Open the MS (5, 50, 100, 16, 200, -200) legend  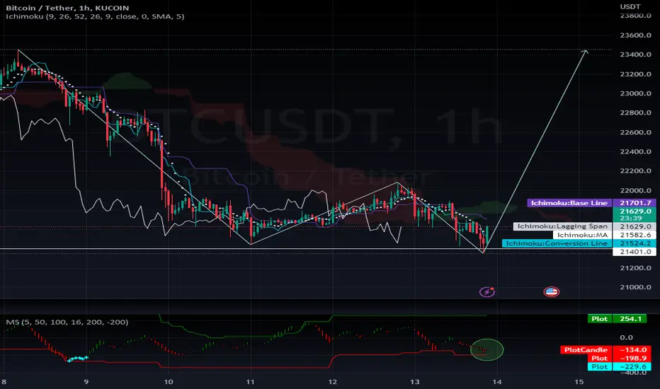click(67, 322)
